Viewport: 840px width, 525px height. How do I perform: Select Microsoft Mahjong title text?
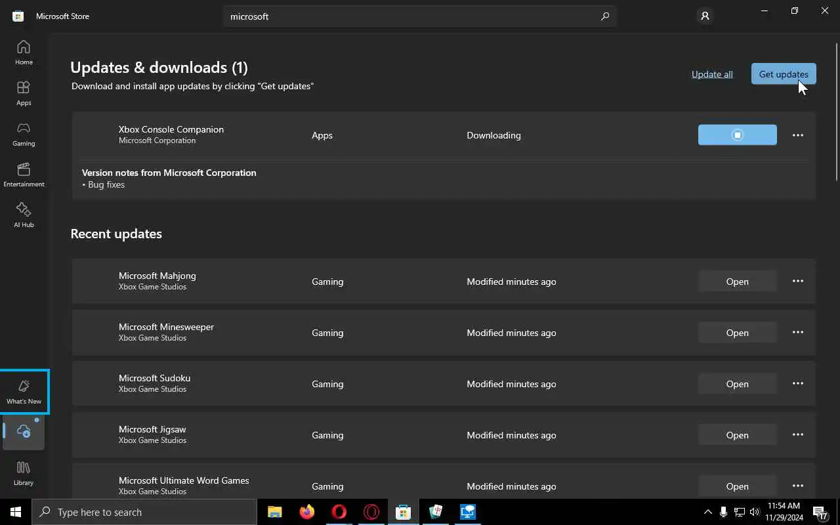(157, 276)
